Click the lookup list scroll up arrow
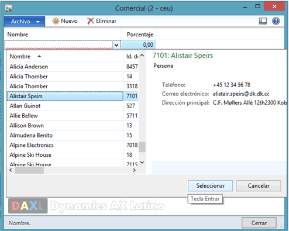This screenshot has width=289, height=231. (142, 56)
